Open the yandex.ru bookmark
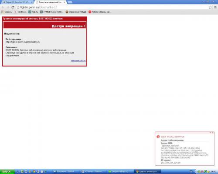 20,12
